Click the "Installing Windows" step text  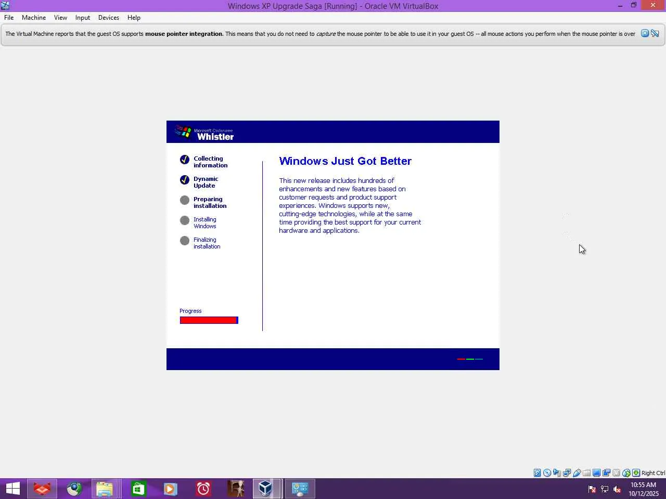click(204, 222)
